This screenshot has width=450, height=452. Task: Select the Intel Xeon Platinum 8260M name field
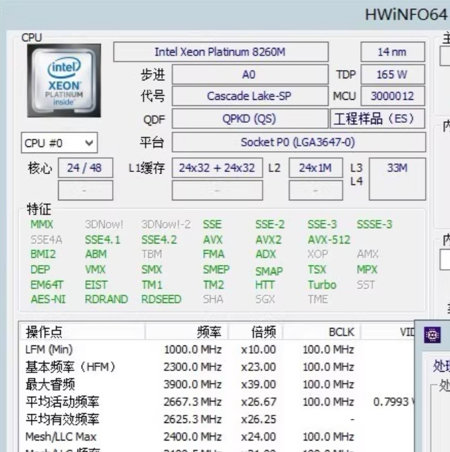click(221, 52)
